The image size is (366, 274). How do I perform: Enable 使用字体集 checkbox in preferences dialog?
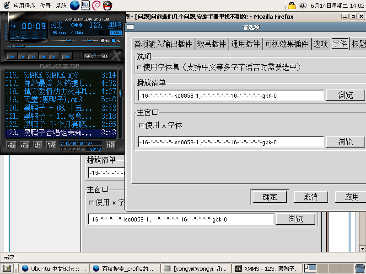[139, 68]
